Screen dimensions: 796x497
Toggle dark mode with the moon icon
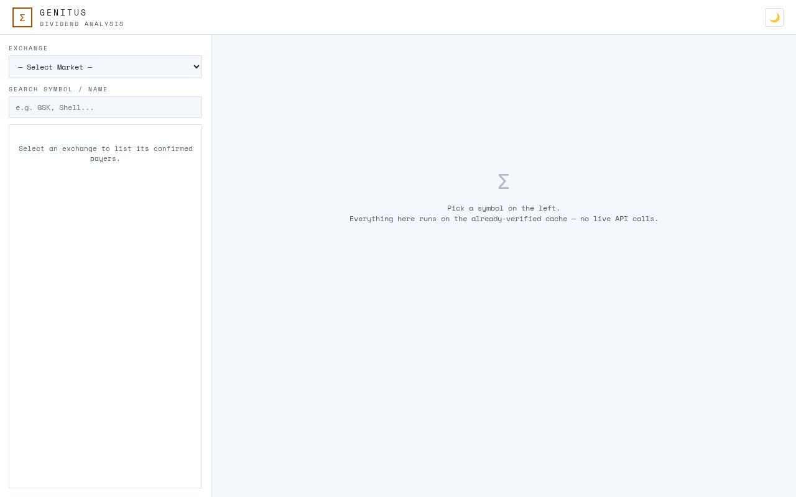[774, 17]
